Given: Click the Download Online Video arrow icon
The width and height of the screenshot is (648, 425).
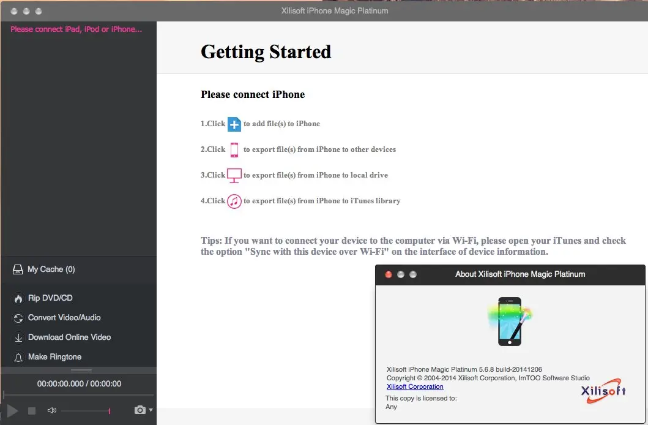Looking at the screenshot, I should 18,337.
